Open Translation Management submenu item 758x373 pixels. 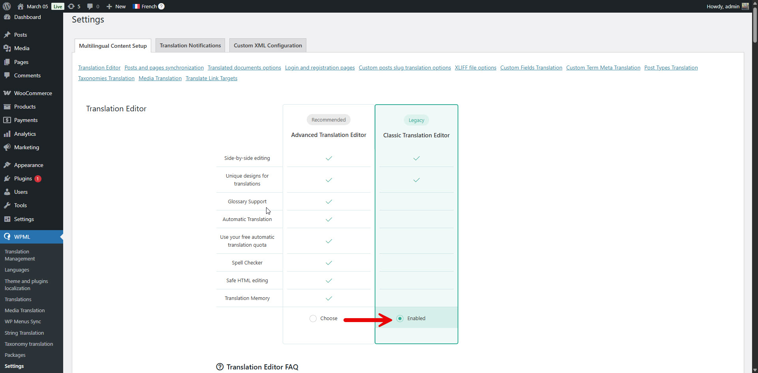tap(20, 255)
